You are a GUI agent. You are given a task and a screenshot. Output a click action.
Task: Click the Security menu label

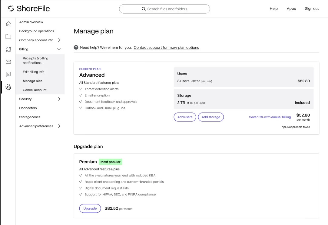coord(25,99)
